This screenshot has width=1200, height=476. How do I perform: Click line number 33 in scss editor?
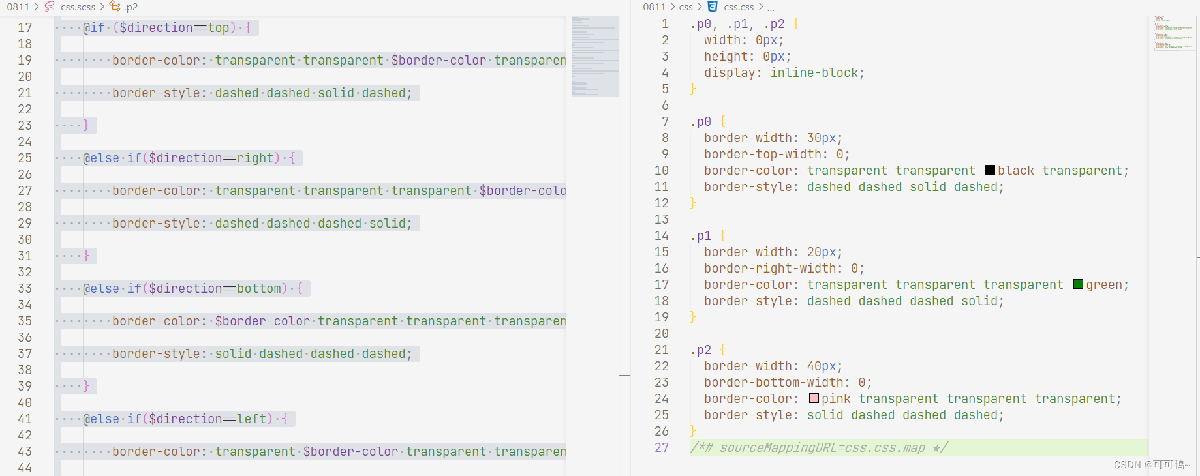point(25,288)
